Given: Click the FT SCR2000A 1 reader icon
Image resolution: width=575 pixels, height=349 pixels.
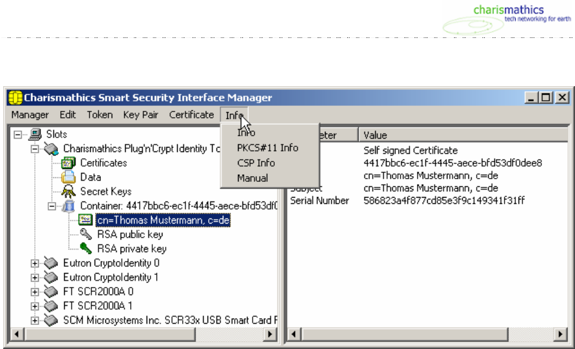Looking at the screenshot, I should (x=51, y=305).
